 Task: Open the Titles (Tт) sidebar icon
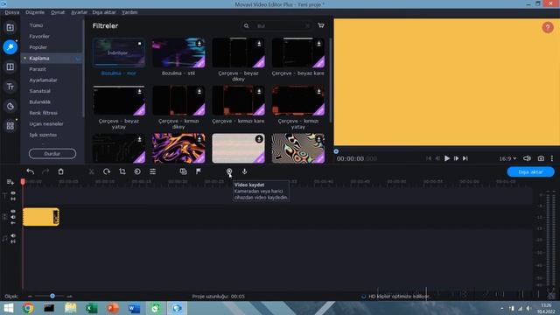click(x=10, y=87)
